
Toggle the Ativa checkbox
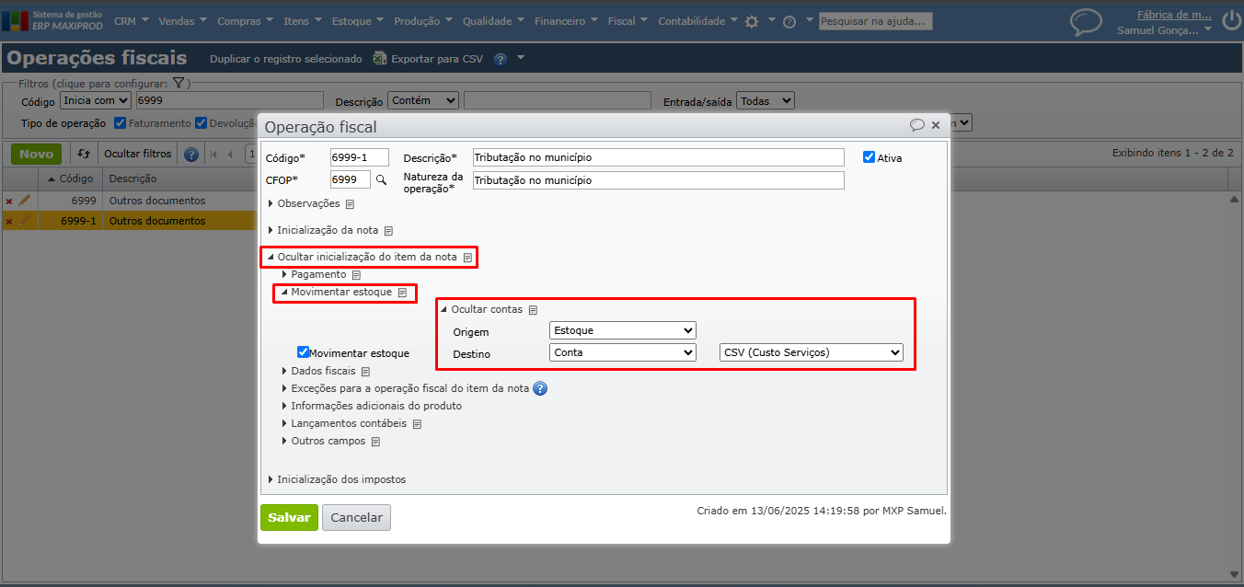[869, 157]
